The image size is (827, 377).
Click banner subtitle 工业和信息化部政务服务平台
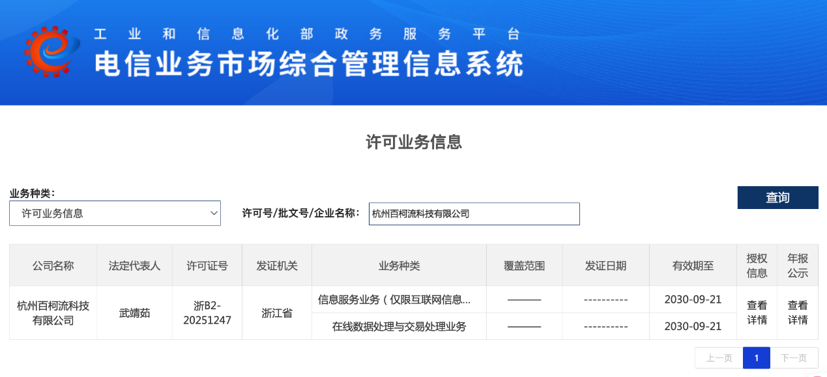point(306,34)
